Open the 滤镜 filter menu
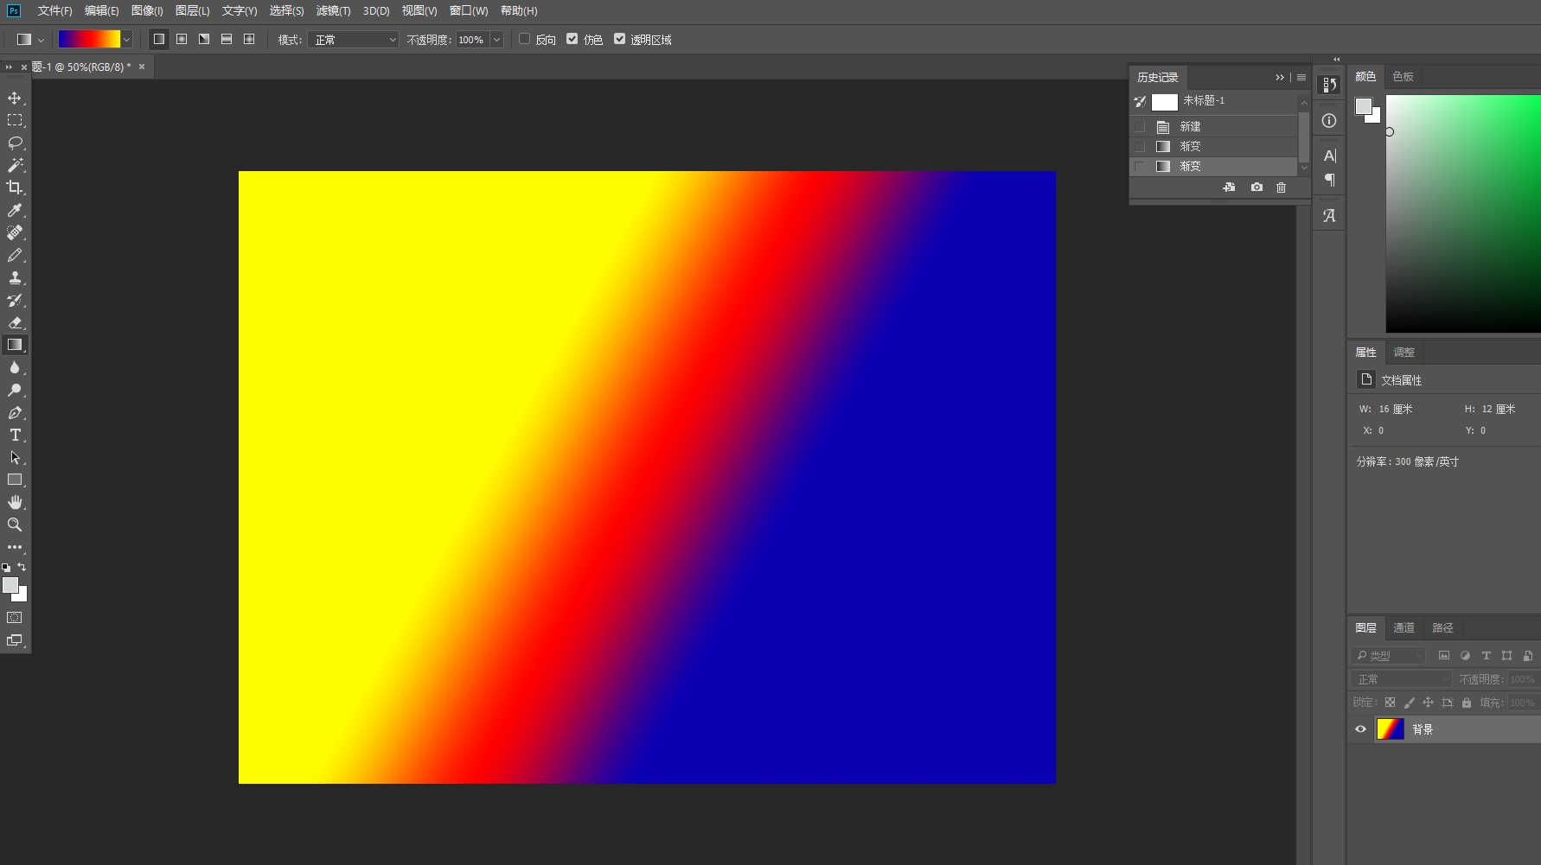The image size is (1541, 865). pyautogui.click(x=333, y=10)
